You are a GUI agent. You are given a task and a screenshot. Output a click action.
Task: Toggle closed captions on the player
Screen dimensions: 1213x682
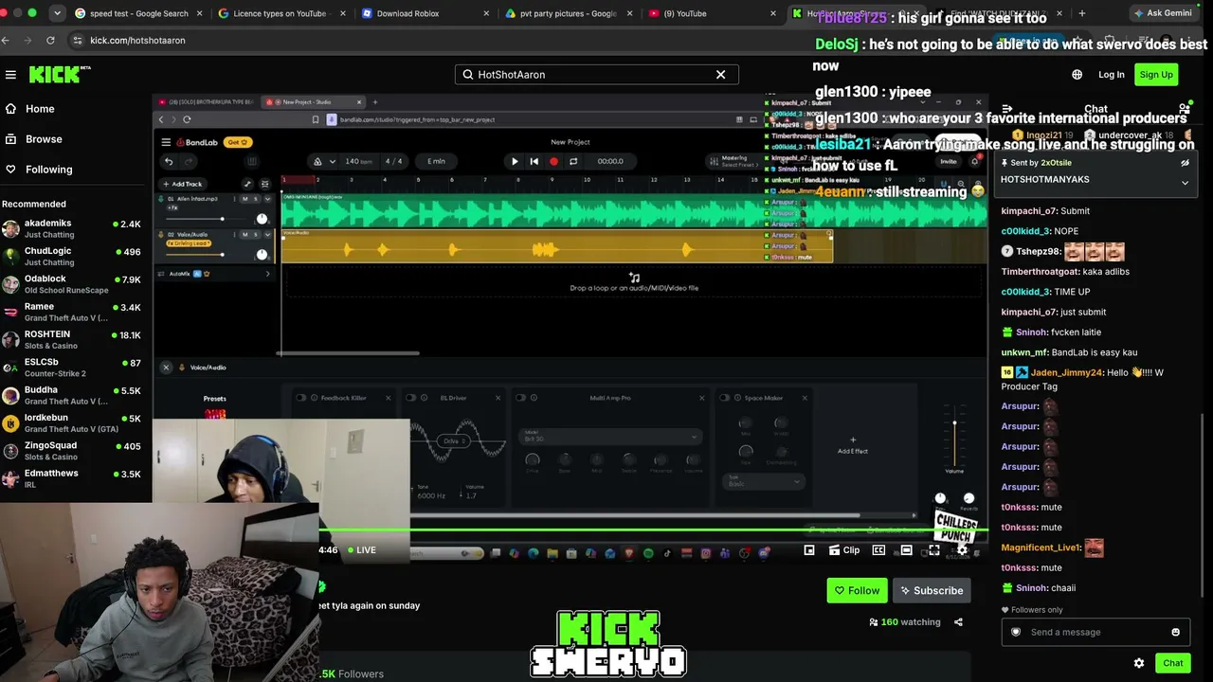[878, 550]
